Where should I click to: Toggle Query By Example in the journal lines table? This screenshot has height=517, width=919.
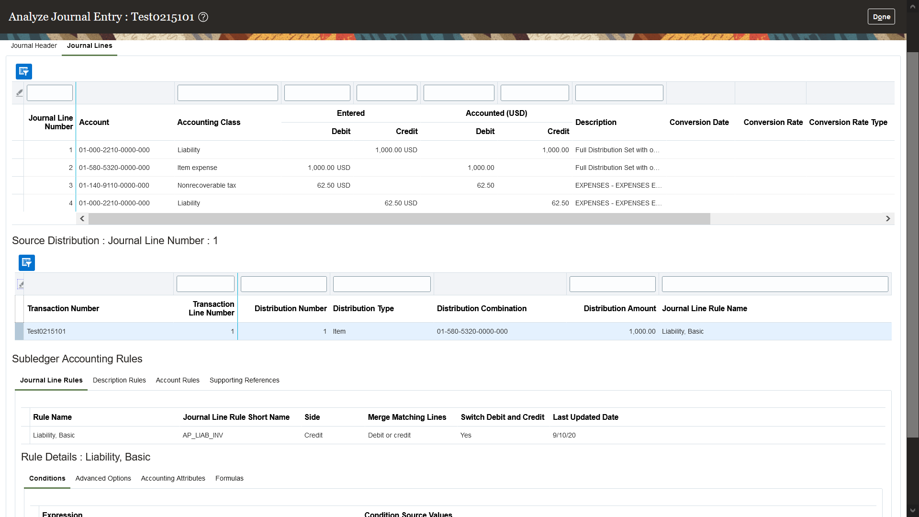point(24,71)
